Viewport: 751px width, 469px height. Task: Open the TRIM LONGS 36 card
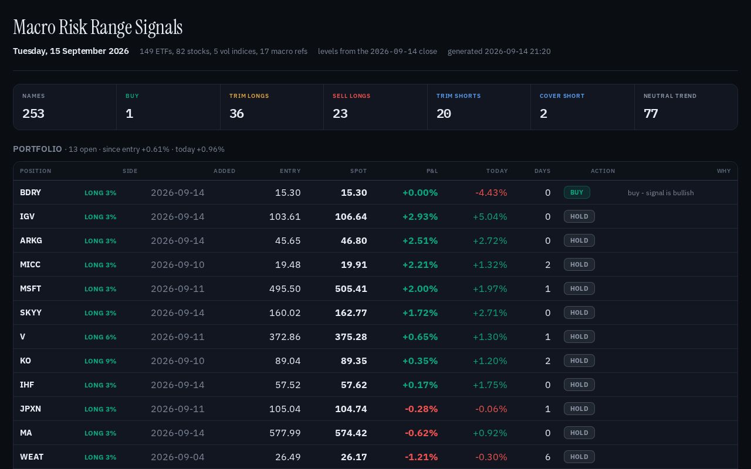[x=272, y=107]
